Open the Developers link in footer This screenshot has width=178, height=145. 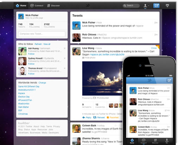click(x=53, y=133)
